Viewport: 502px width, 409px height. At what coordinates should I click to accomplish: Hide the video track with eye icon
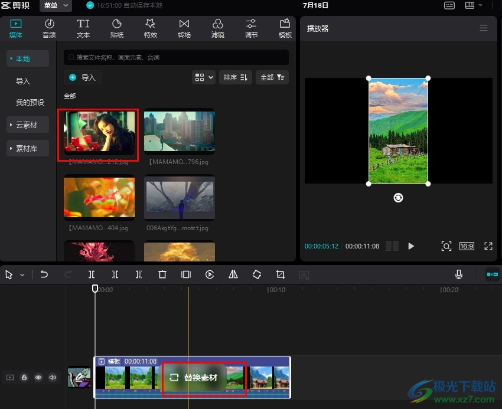click(38, 377)
